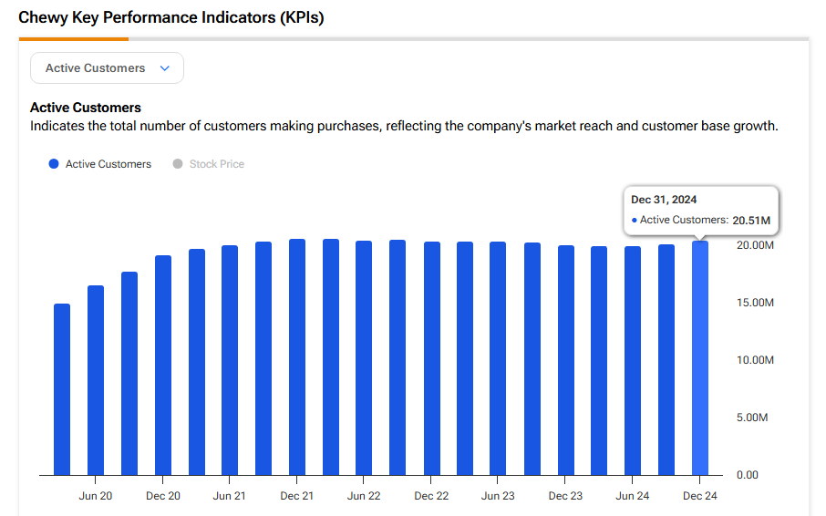Toggle the Active Customers legend series

tap(99, 164)
